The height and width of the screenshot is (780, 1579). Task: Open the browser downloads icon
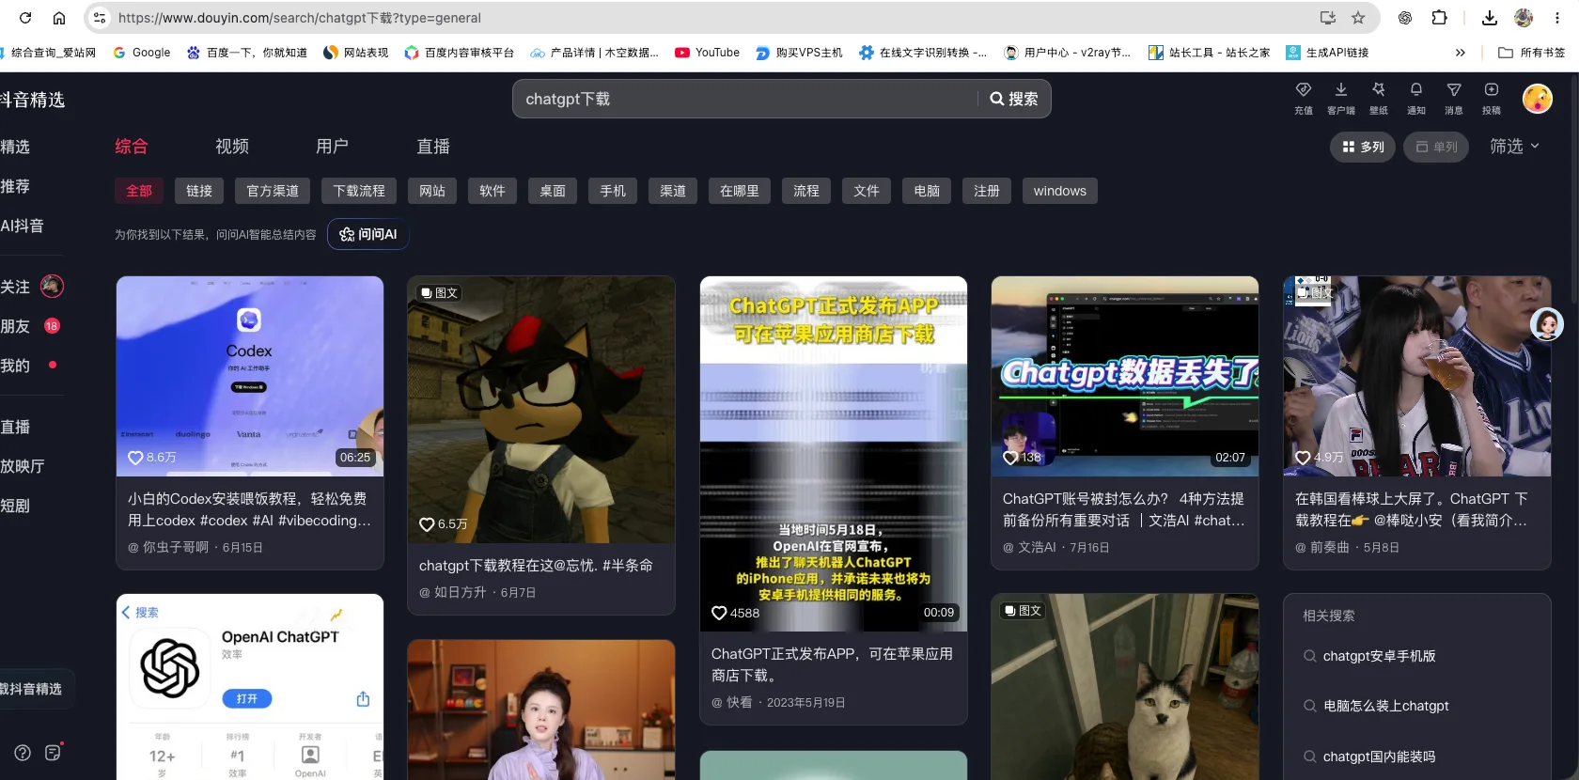point(1490,18)
